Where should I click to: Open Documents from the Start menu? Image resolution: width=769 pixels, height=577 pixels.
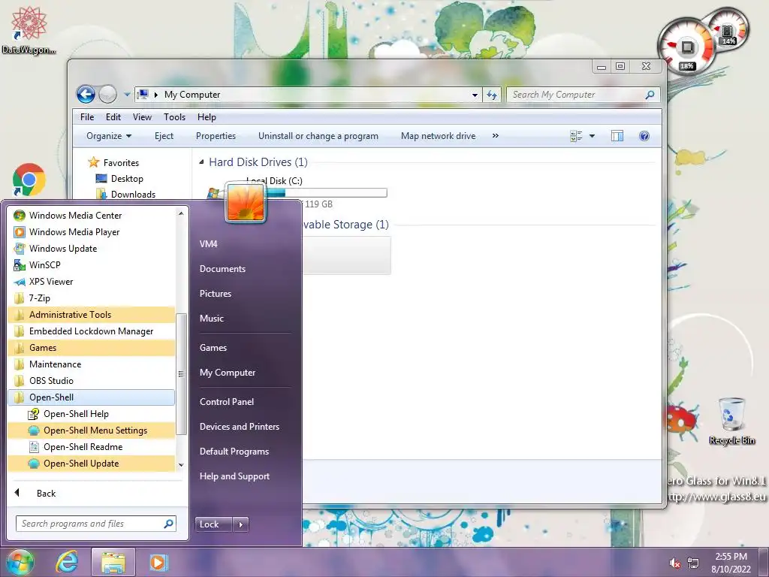222,269
